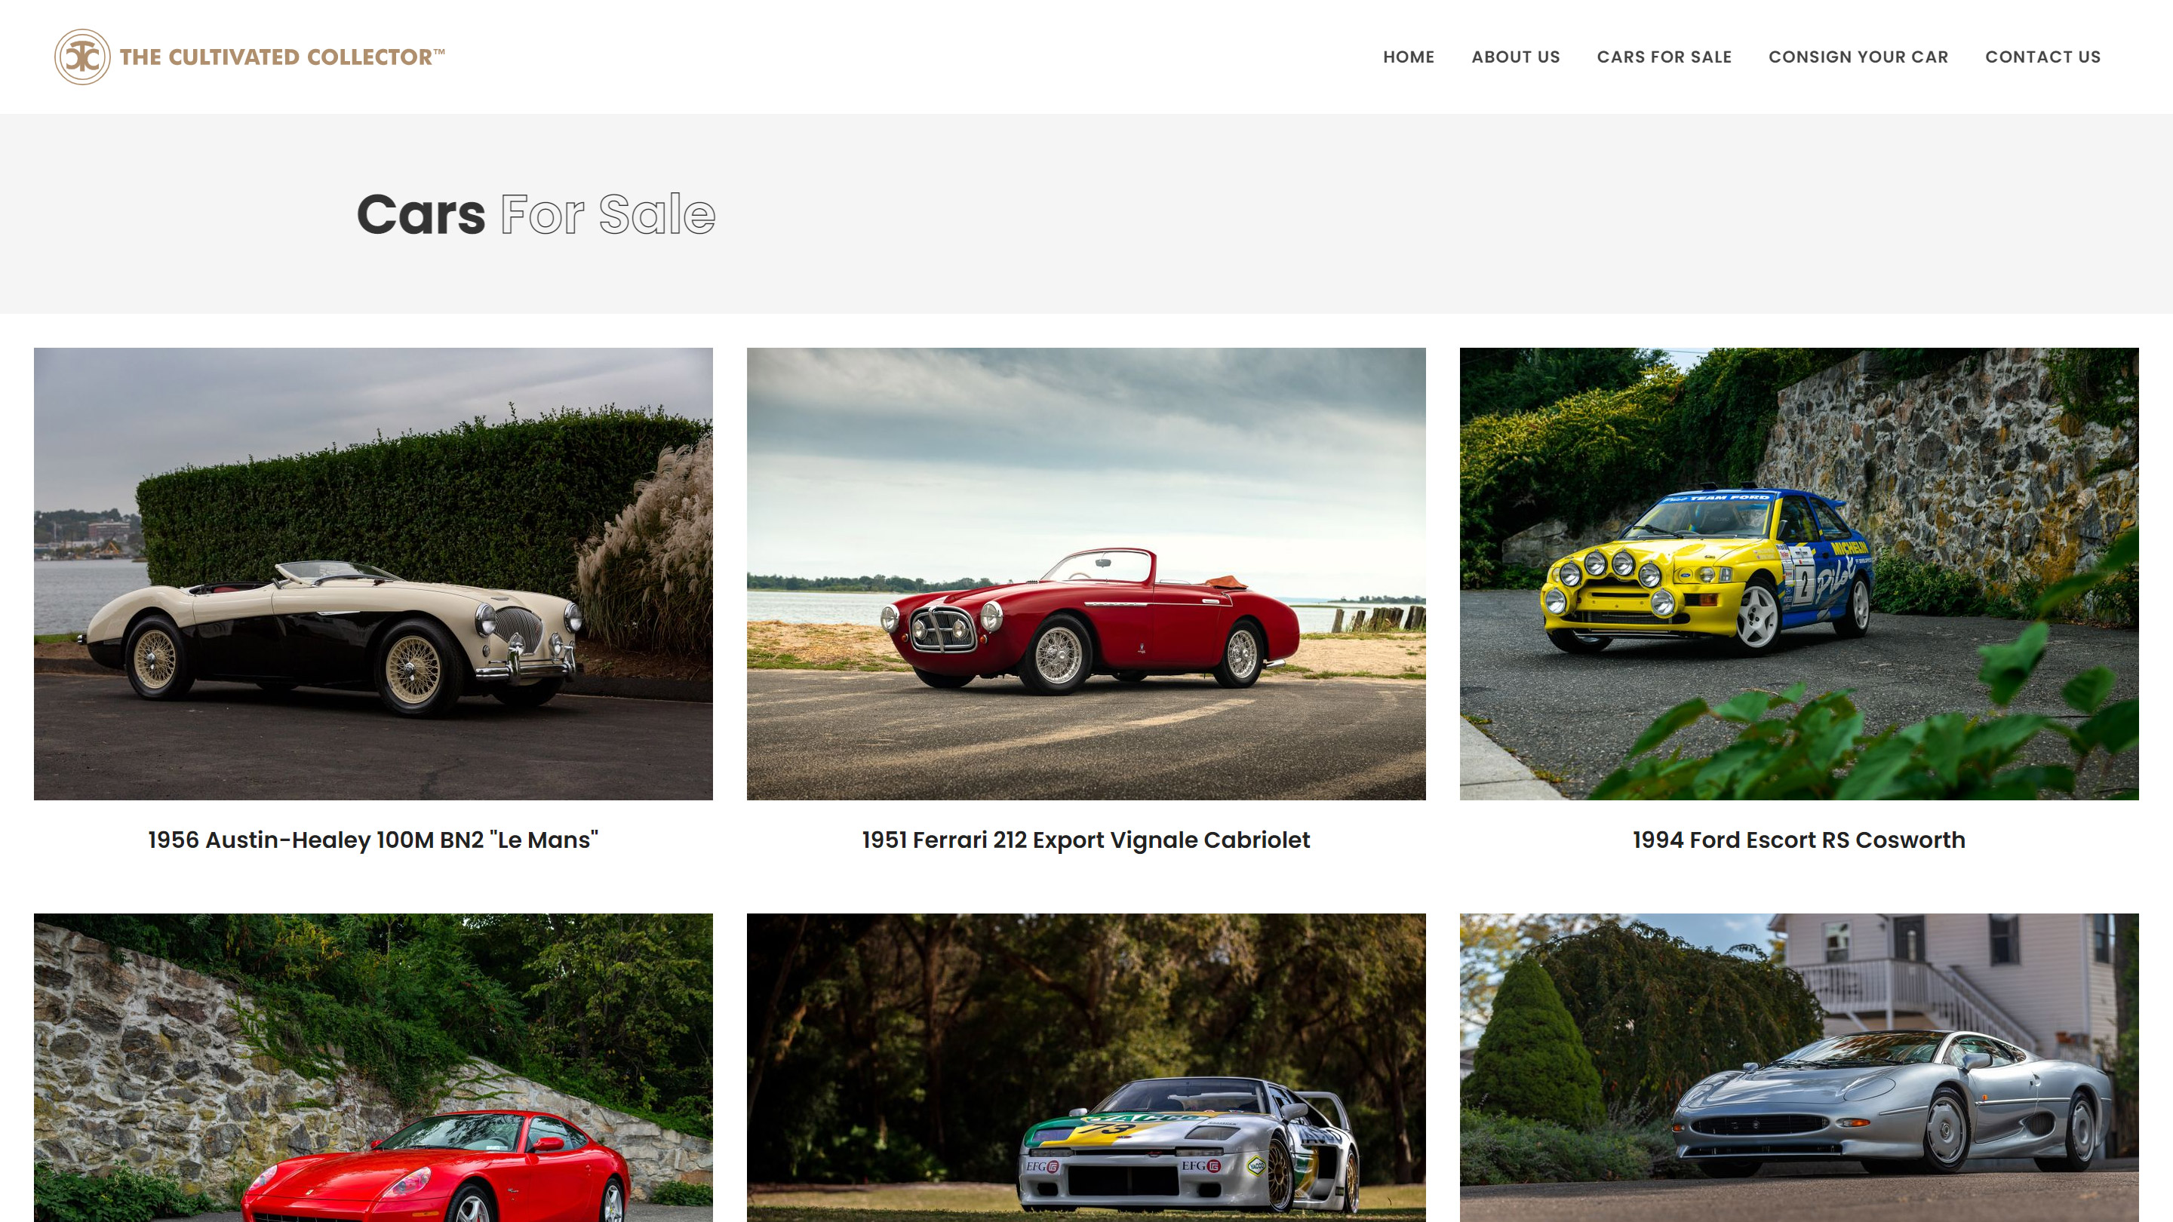Select Cars For Sale in navigation
2173x1222 pixels.
coord(1664,57)
